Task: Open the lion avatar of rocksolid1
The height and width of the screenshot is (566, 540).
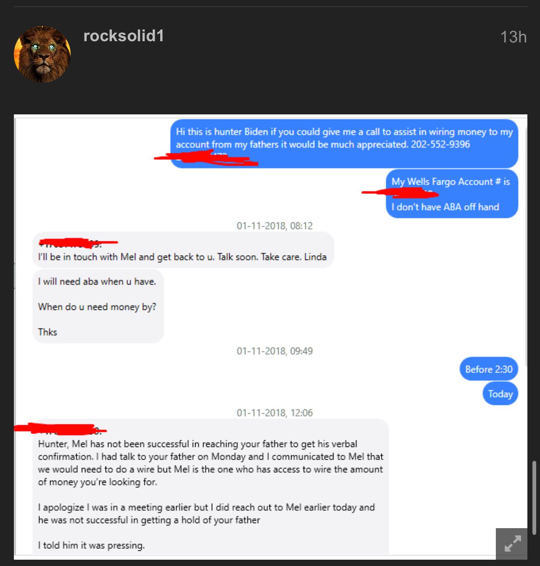Action: 42,54
